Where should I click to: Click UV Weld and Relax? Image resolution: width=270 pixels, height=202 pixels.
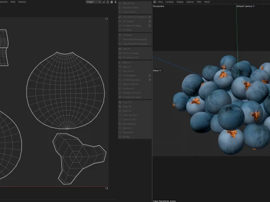133,26
